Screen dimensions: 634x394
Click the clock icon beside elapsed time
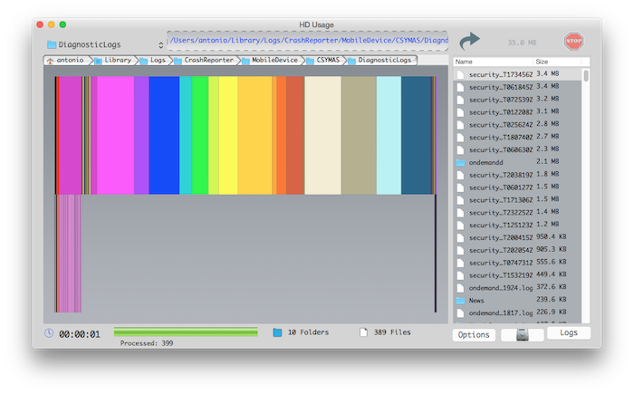click(49, 333)
